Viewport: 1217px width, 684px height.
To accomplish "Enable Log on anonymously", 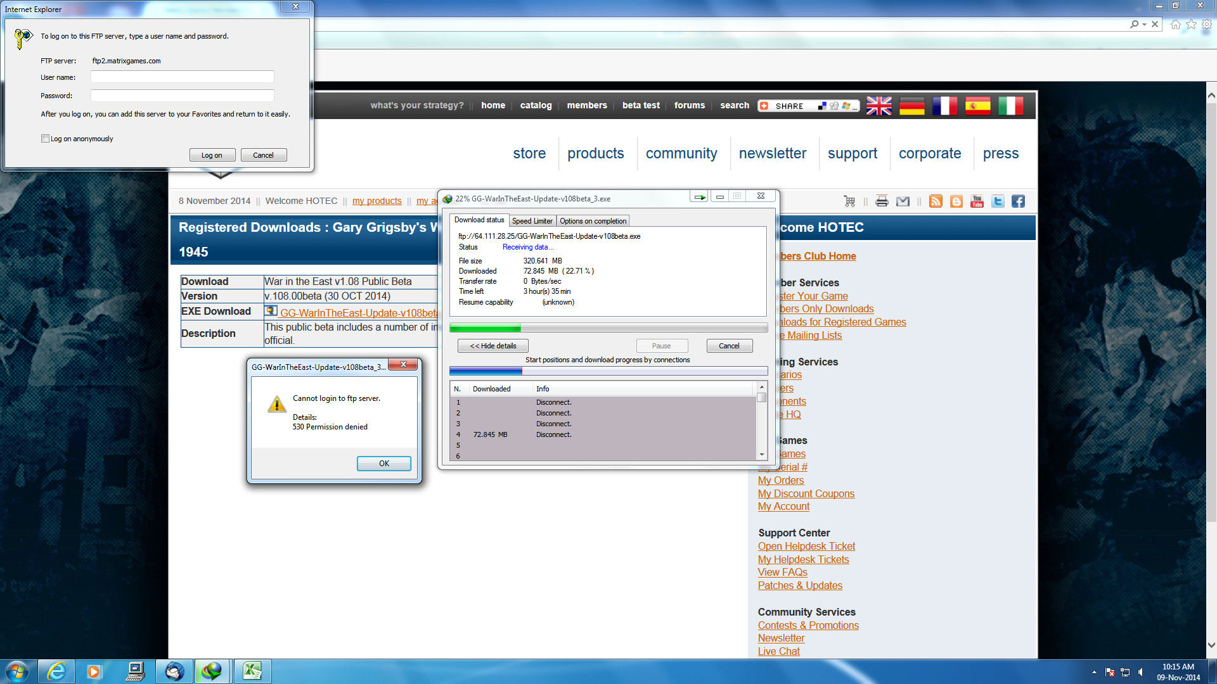I will point(45,138).
